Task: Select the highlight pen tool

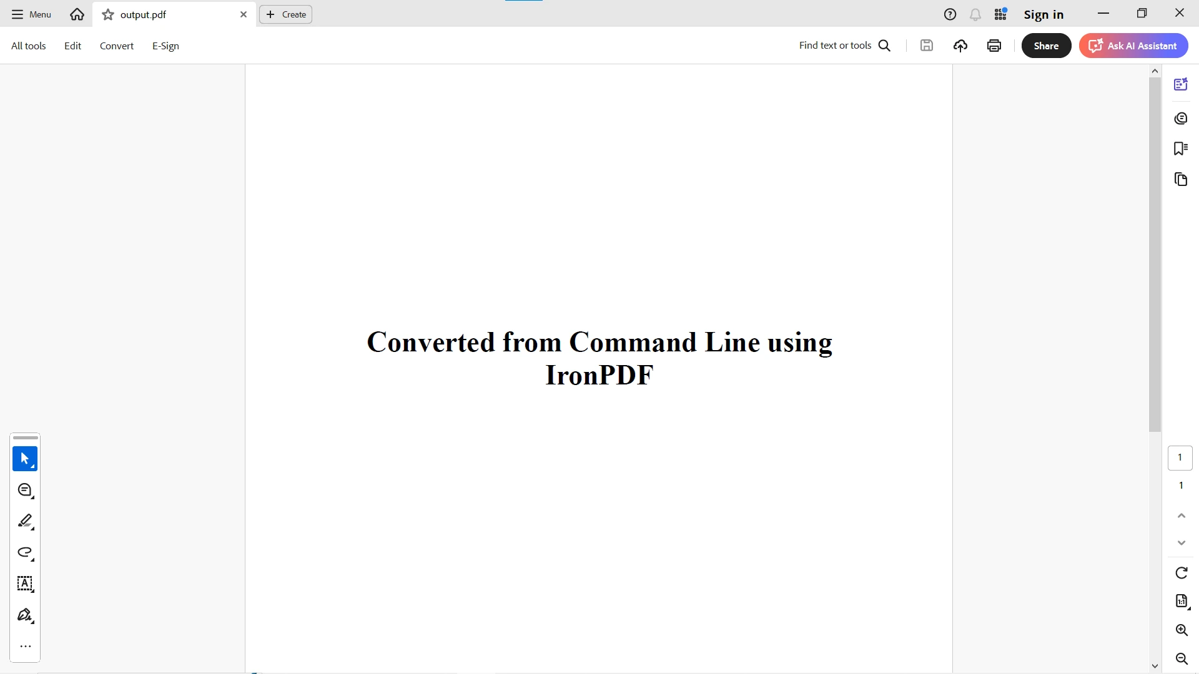Action: [x=25, y=521]
